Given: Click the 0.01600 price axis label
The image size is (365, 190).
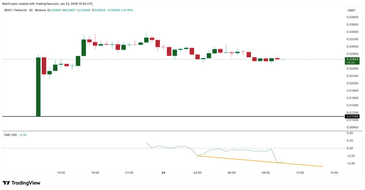Looking at the screenshot, I should (352, 98).
